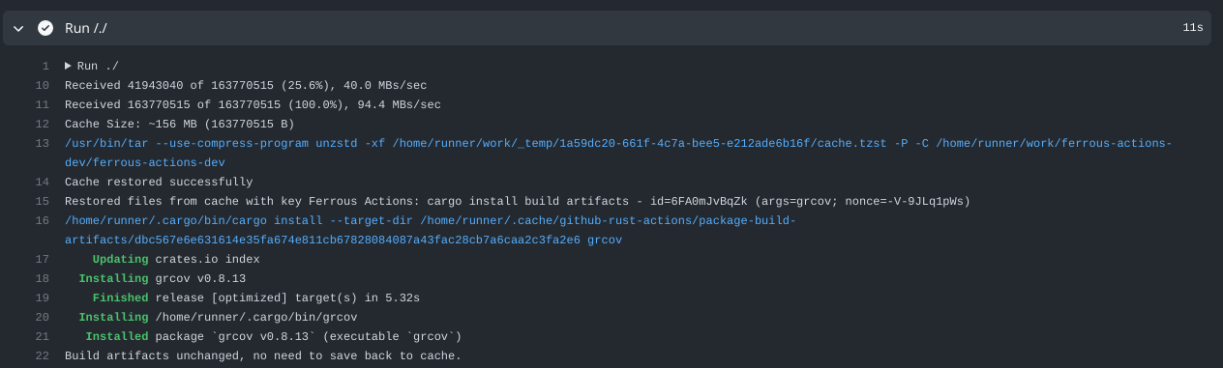This screenshot has width=1223, height=368.
Task: Select the 'Received 41943040 of 163770515' log line
Action: [246, 85]
